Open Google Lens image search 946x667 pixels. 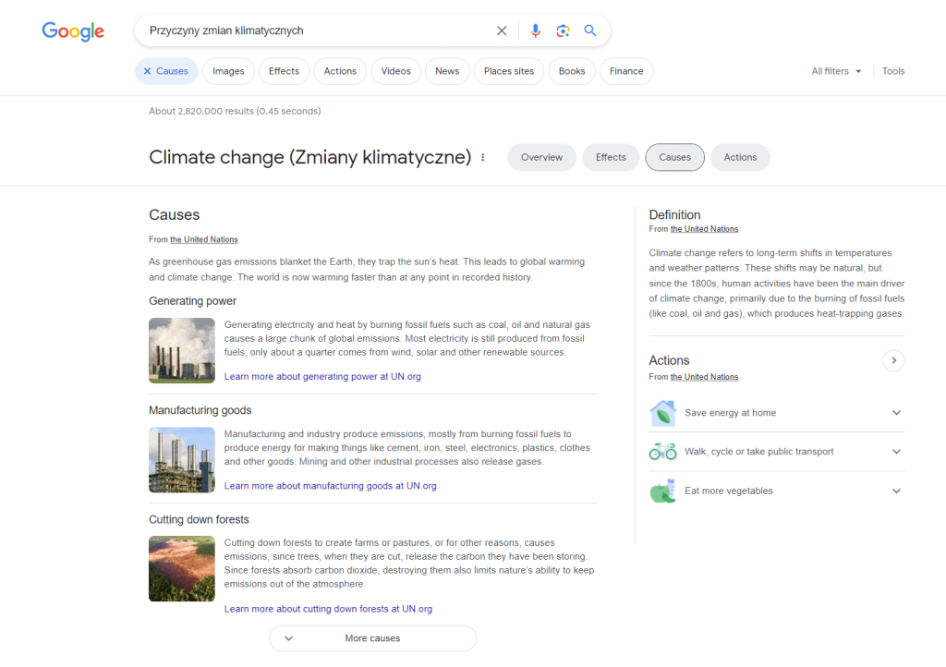click(563, 30)
